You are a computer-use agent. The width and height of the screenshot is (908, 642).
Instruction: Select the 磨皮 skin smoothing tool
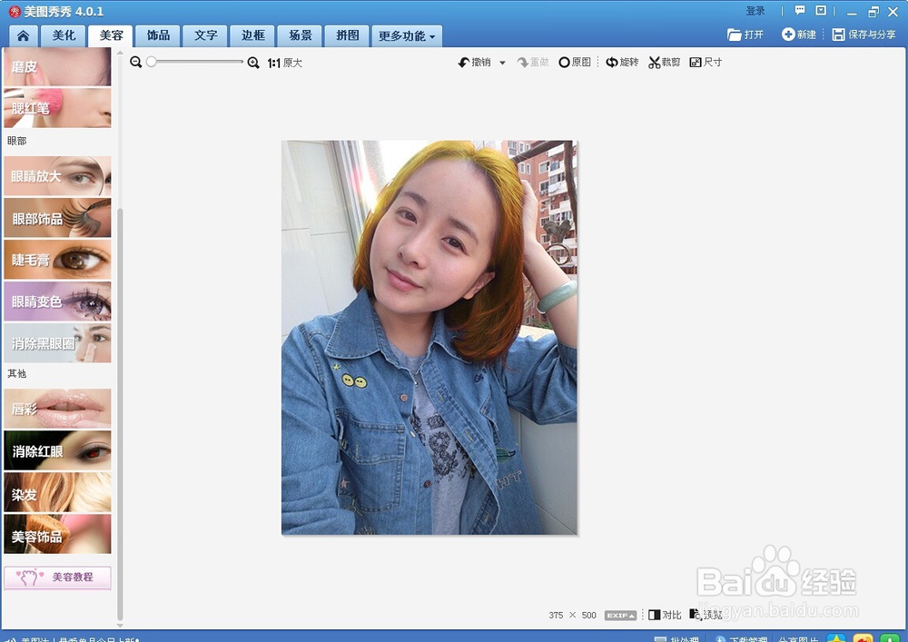(56, 66)
